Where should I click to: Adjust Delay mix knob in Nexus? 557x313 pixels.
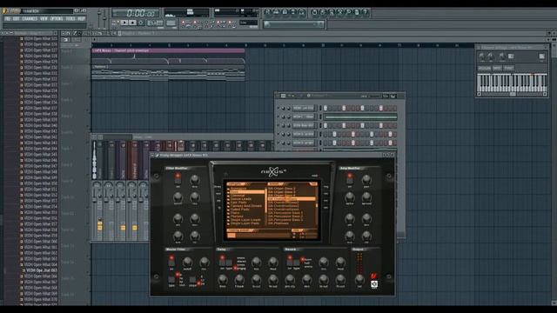click(x=256, y=263)
